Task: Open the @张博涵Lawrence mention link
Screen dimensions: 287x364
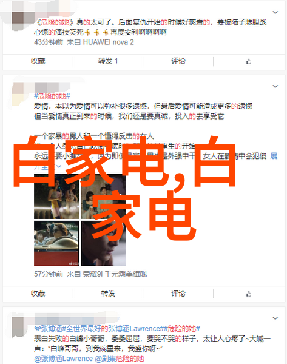Action: 63,359
